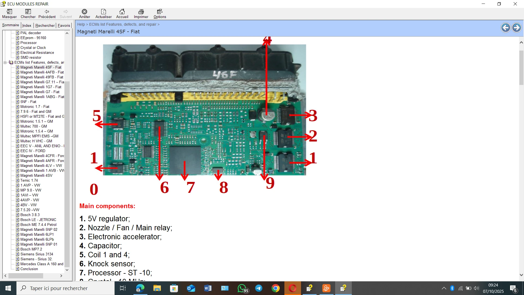Switch to the Index tab
Screen dimensions: 524x295
(27, 25)
